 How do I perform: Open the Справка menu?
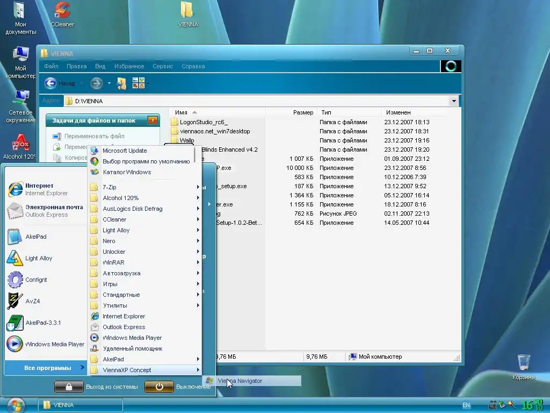click(193, 66)
